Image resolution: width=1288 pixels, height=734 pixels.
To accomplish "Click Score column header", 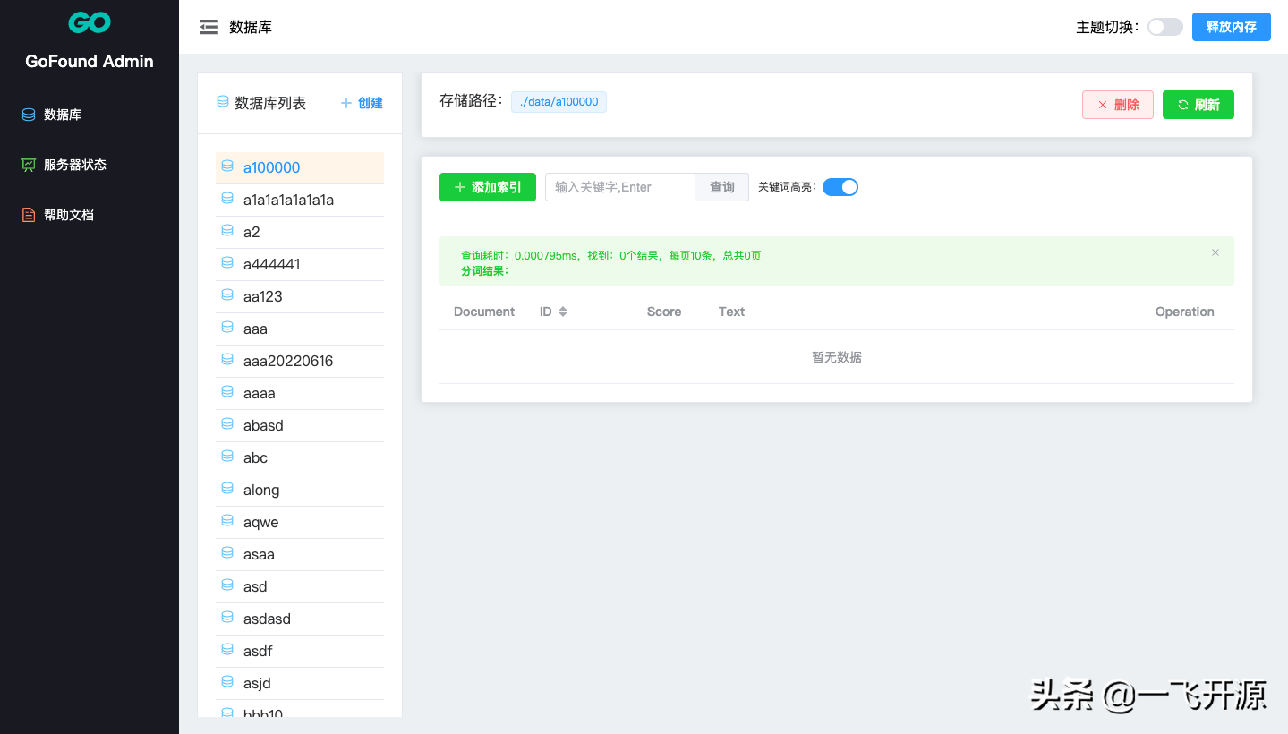I will click(664, 312).
